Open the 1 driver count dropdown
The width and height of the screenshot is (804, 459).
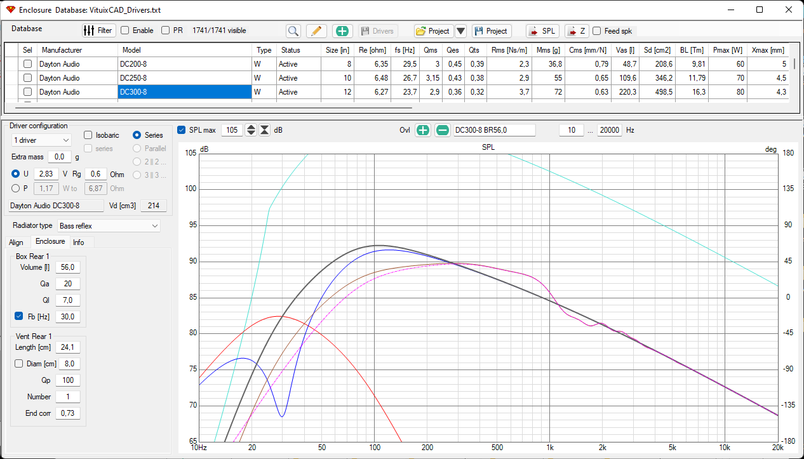(x=41, y=140)
